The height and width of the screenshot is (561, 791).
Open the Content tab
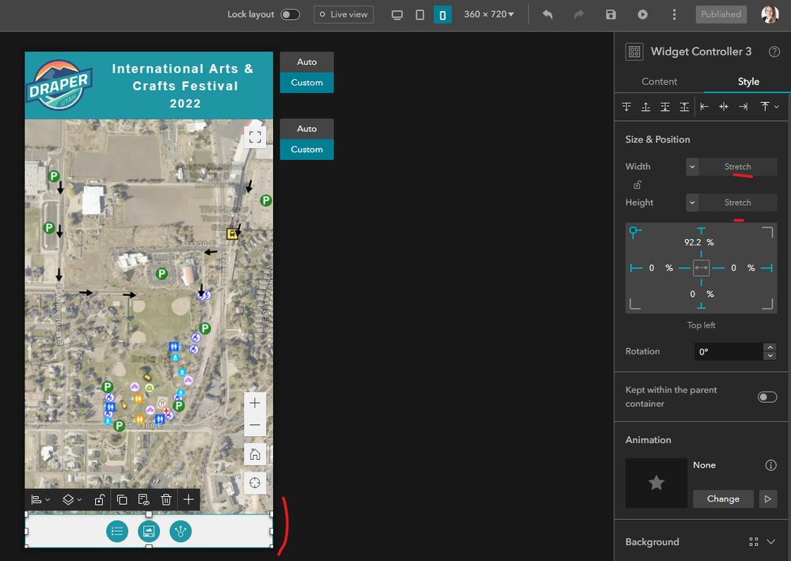point(659,81)
